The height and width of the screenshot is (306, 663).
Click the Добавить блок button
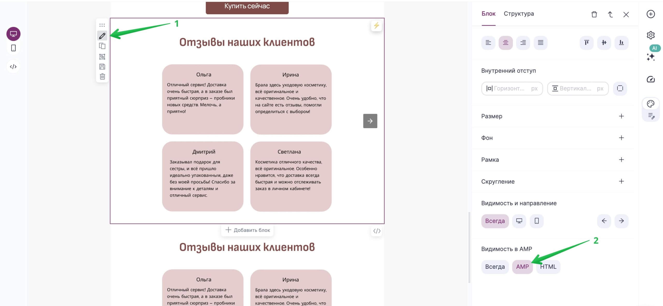248,230
